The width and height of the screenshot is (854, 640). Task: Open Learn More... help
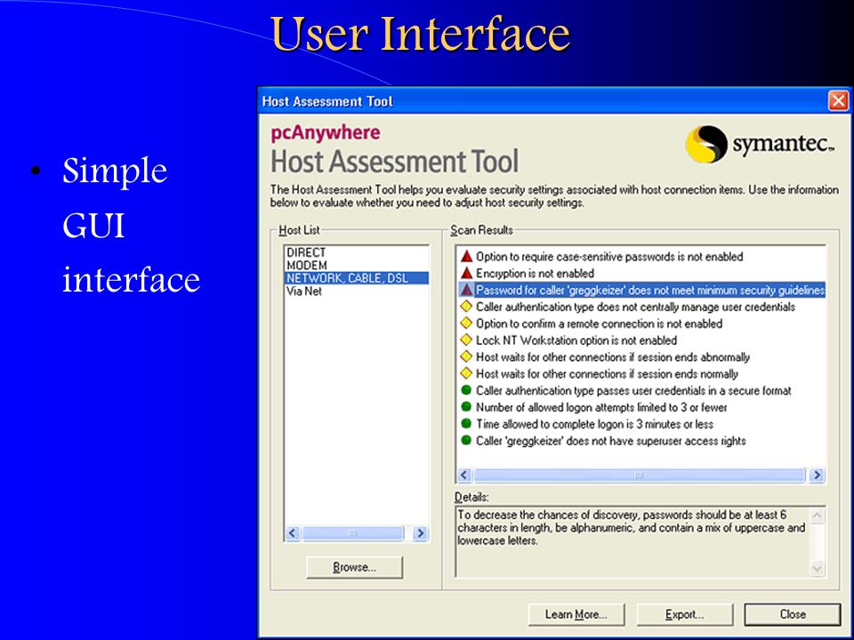click(x=576, y=614)
